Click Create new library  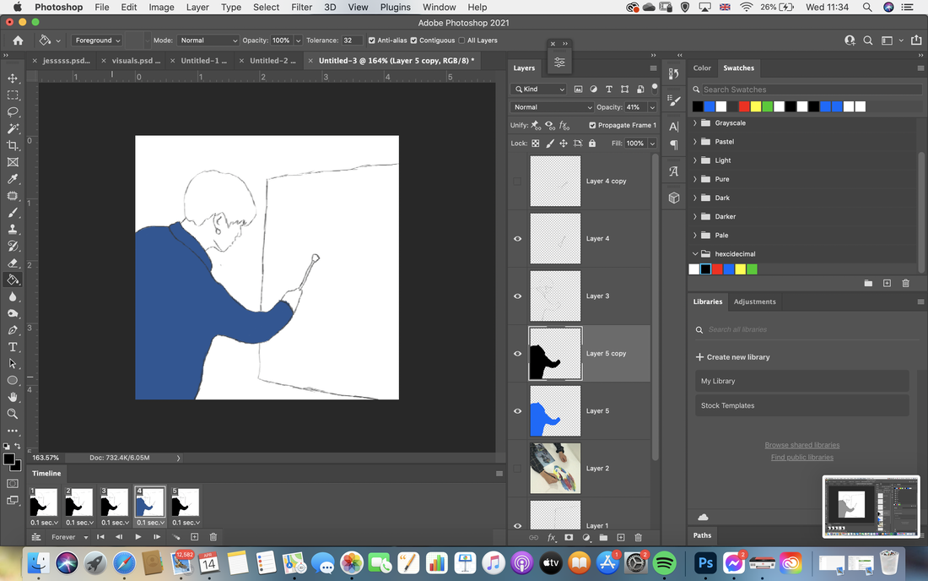point(732,357)
